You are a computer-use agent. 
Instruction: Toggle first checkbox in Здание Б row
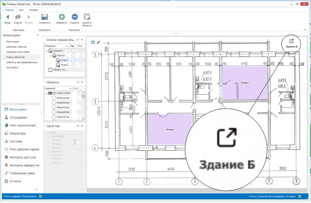(x=73, y=51)
